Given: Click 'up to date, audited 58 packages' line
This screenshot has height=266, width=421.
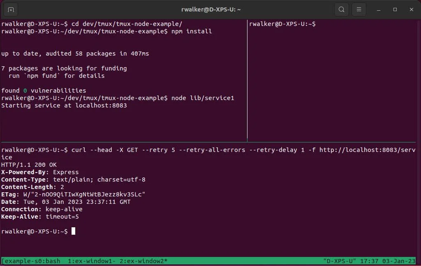Looking at the screenshot, I should coord(75,54).
